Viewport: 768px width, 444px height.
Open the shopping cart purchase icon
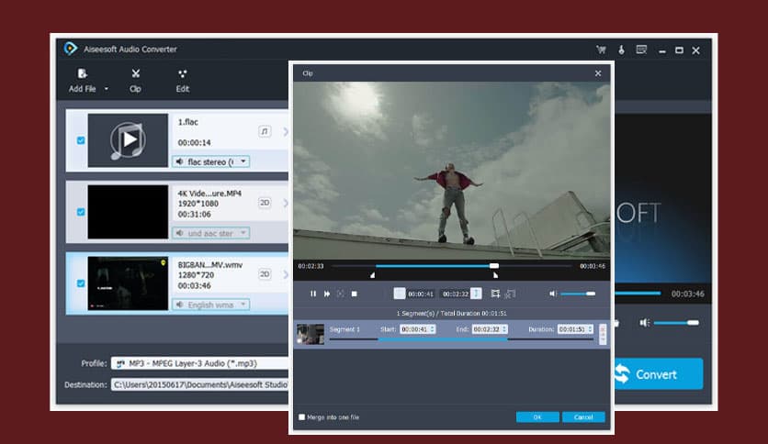tap(601, 50)
